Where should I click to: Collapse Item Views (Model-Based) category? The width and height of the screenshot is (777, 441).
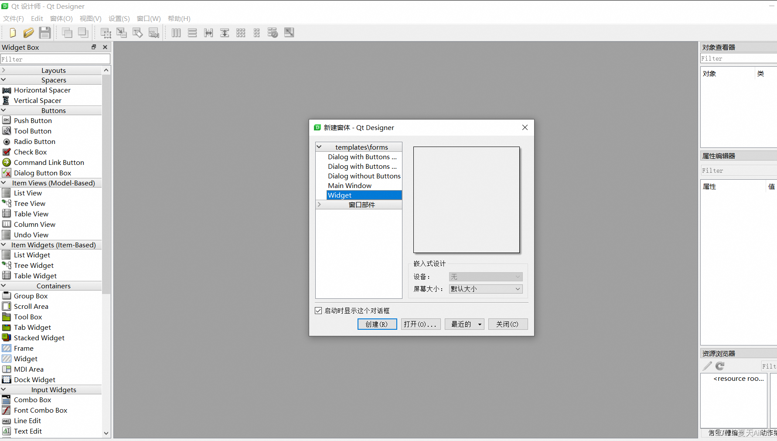[x=3, y=183]
